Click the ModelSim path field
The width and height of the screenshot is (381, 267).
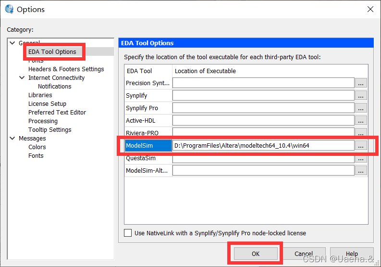point(263,146)
